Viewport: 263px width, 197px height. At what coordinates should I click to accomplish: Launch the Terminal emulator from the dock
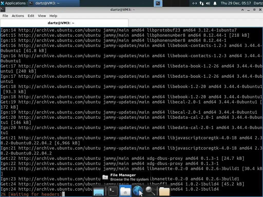113,191
